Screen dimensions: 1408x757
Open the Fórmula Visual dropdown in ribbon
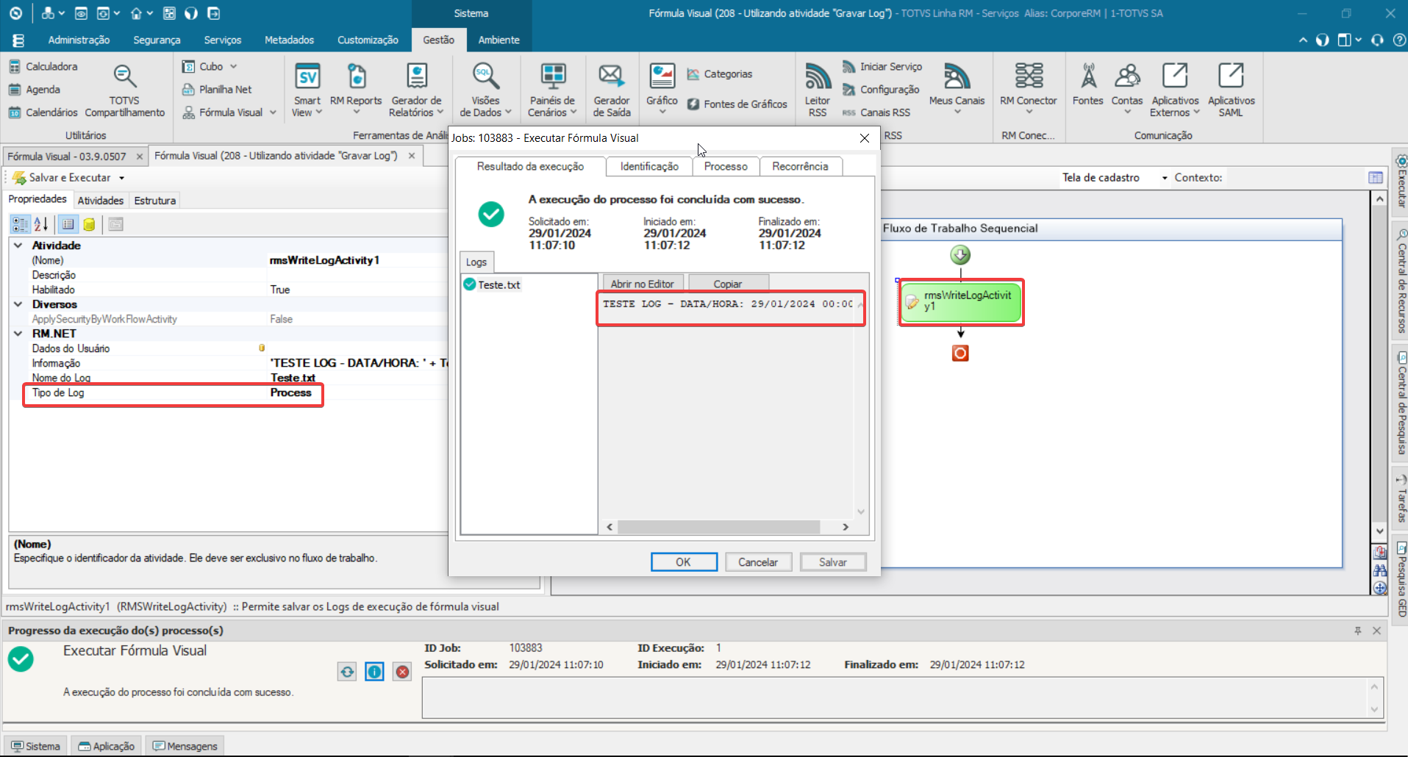[x=273, y=112]
